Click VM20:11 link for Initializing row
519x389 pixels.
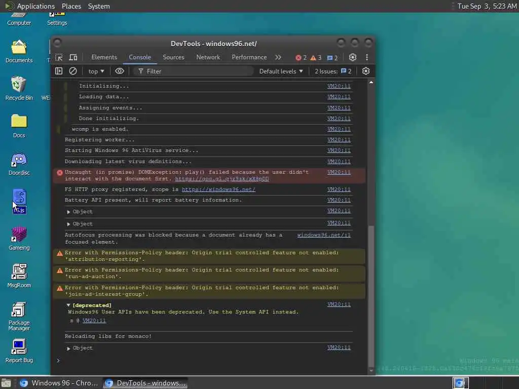339,86
